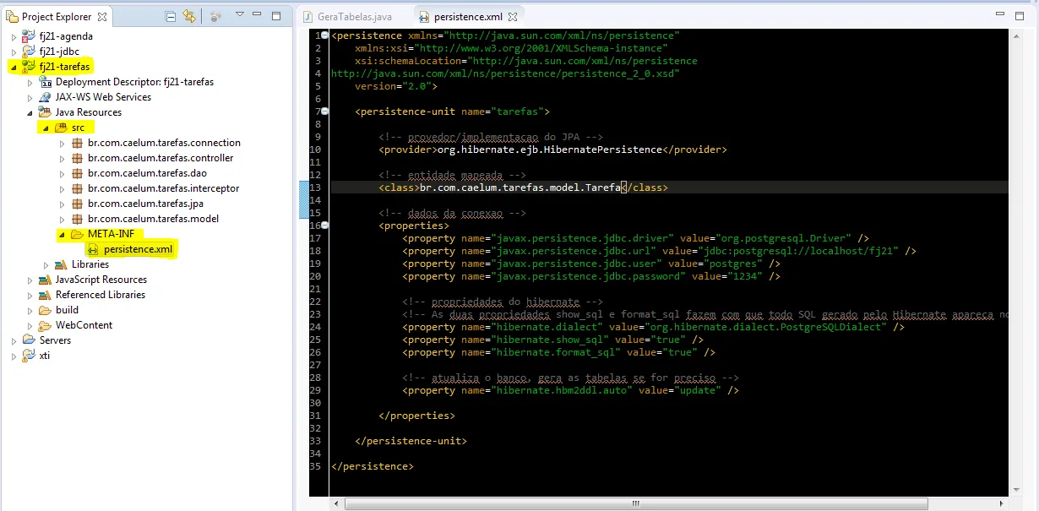Switch to the GeraTabelas.java editor tab
The image size is (1039, 511).
coord(354,16)
